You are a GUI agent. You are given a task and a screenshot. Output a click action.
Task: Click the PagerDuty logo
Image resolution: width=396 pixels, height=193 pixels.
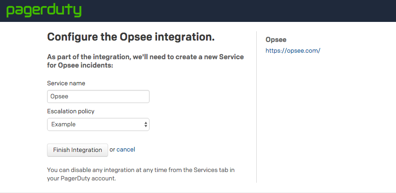click(44, 11)
